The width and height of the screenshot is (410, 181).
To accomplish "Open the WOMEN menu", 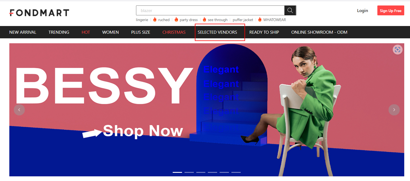I will tap(111, 32).
